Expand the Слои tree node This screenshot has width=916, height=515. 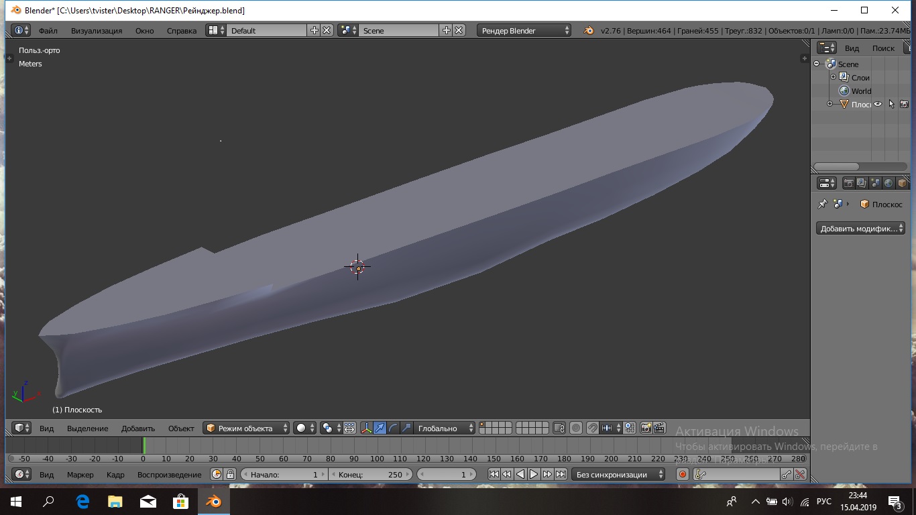(x=834, y=77)
